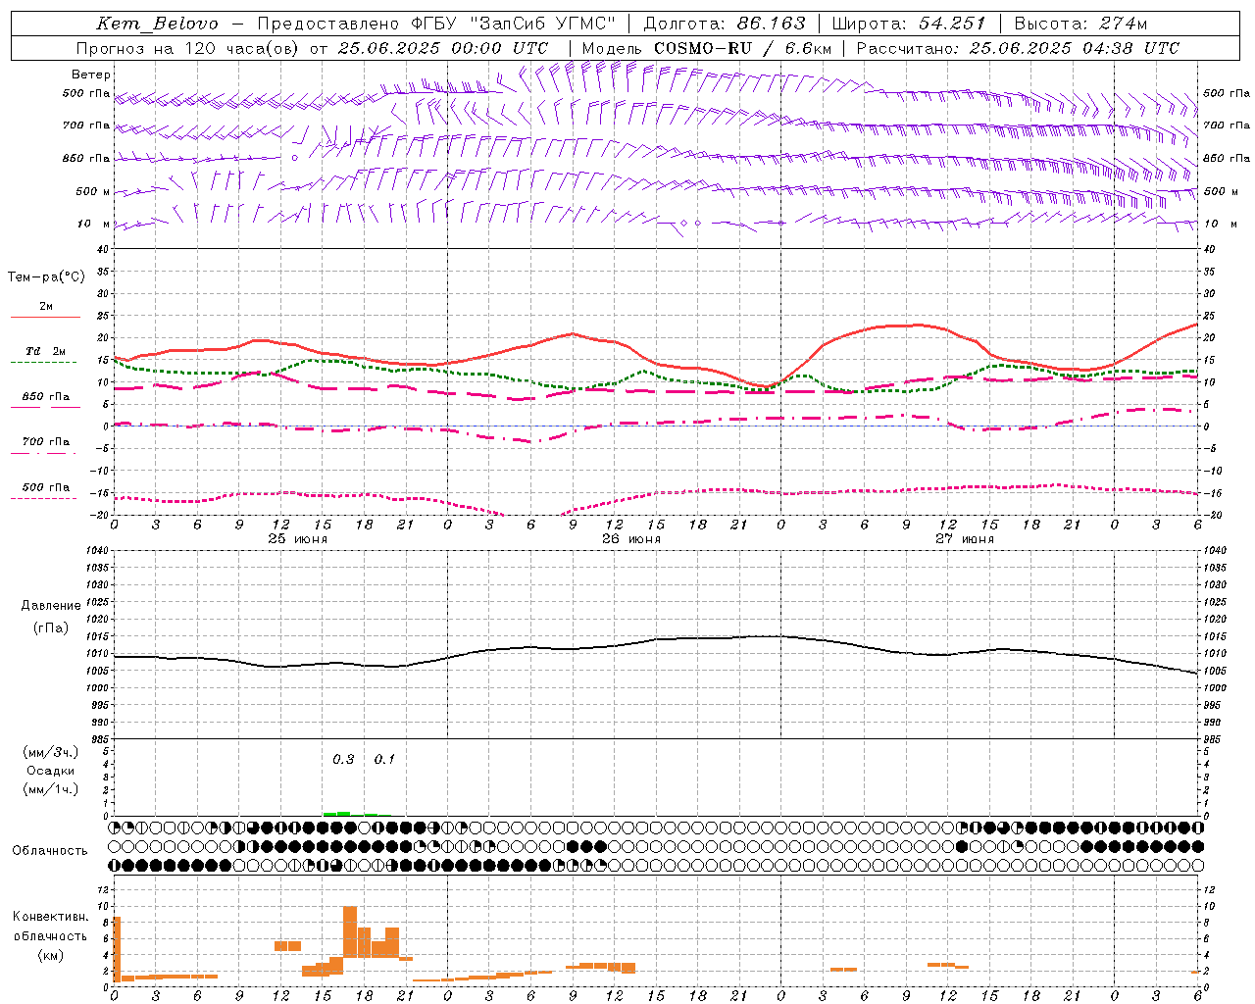1255x1004 pixels.
Task: Click the '0.3' precipitation amount value
Action: pos(343,759)
